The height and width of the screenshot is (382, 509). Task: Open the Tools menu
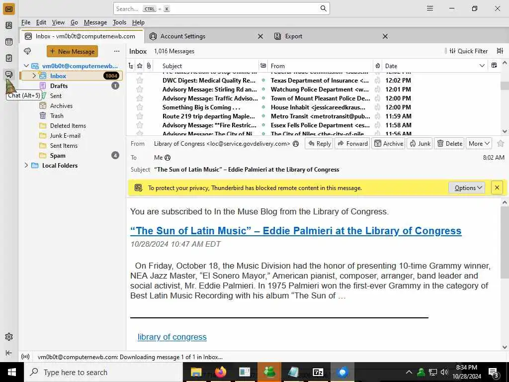point(119,22)
